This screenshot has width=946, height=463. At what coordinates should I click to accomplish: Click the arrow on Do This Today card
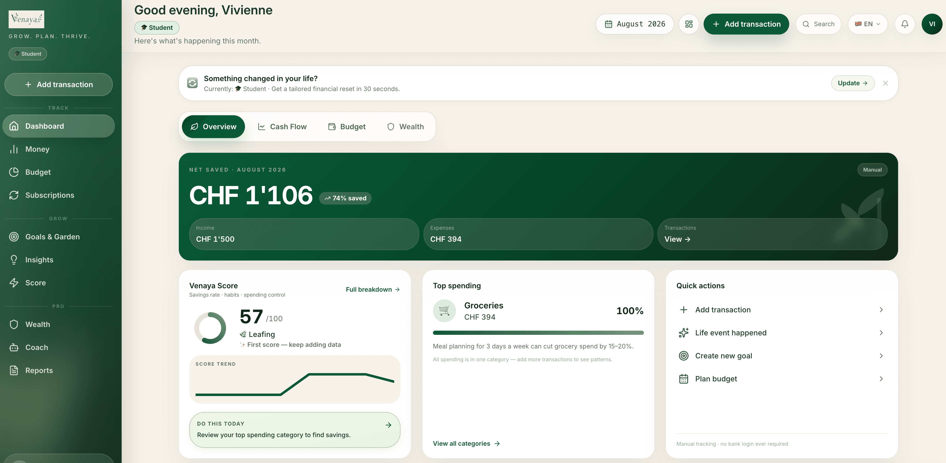click(388, 425)
